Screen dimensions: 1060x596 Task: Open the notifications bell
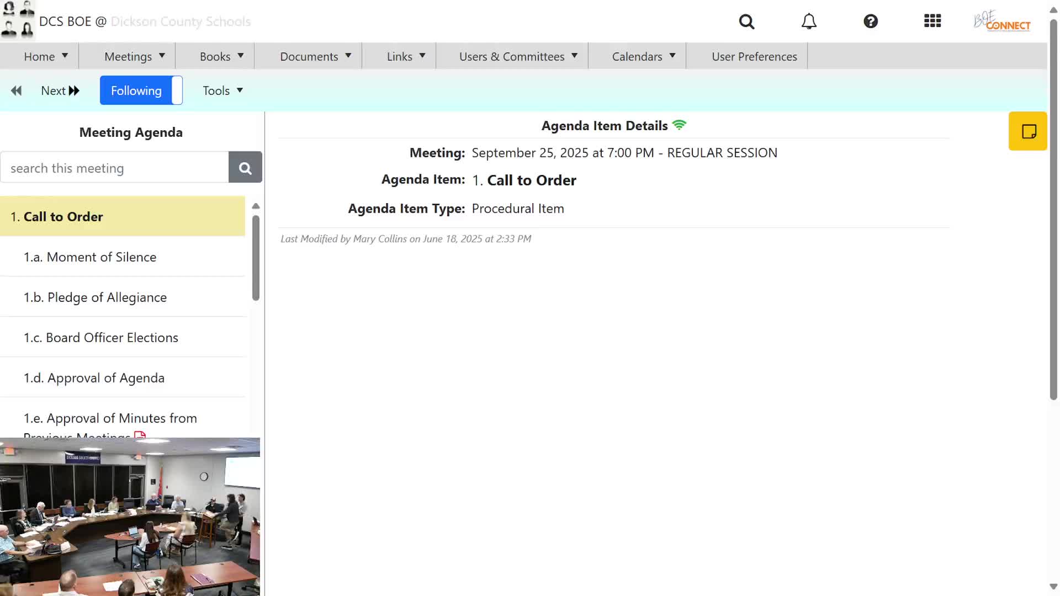[809, 22]
